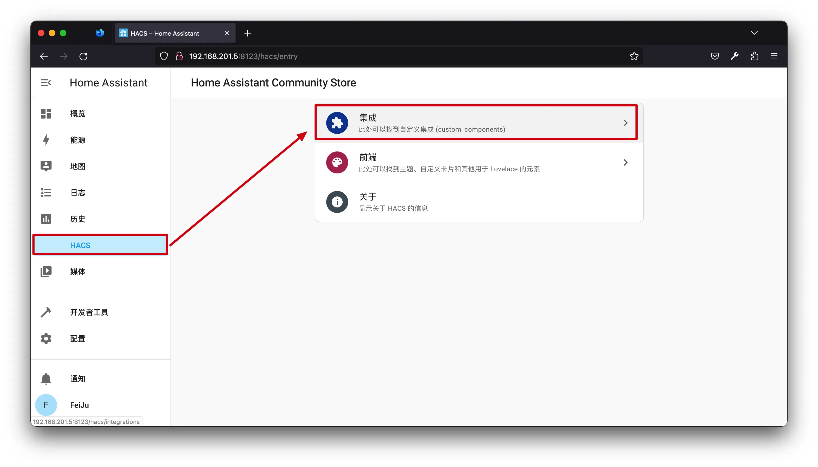
Task: Switch to the HACS – Home Assistant tab
Action: [x=175, y=33]
